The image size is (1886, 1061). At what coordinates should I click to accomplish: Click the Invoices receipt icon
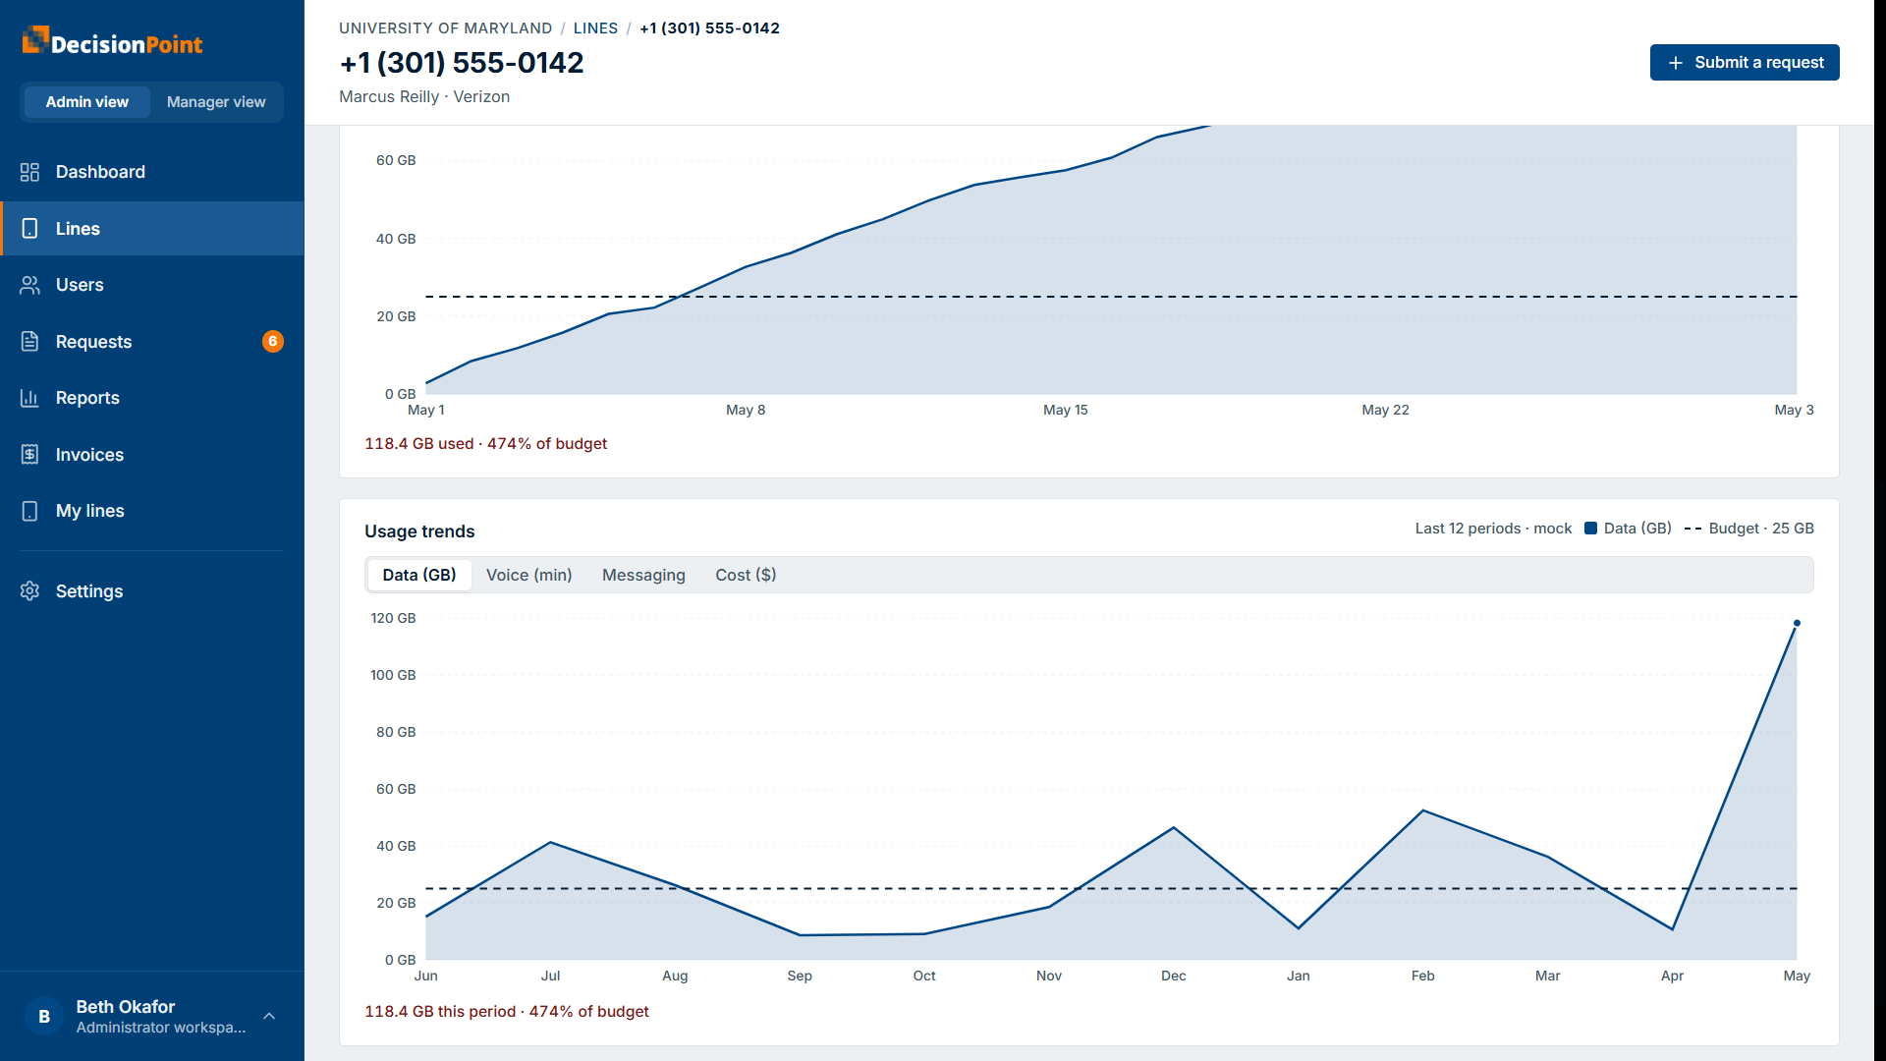(x=29, y=455)
